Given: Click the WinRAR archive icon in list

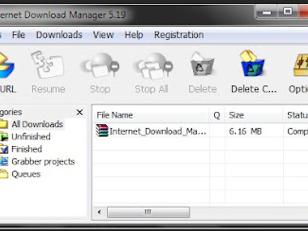Looking at the screenshot, I should click(102, 130).
